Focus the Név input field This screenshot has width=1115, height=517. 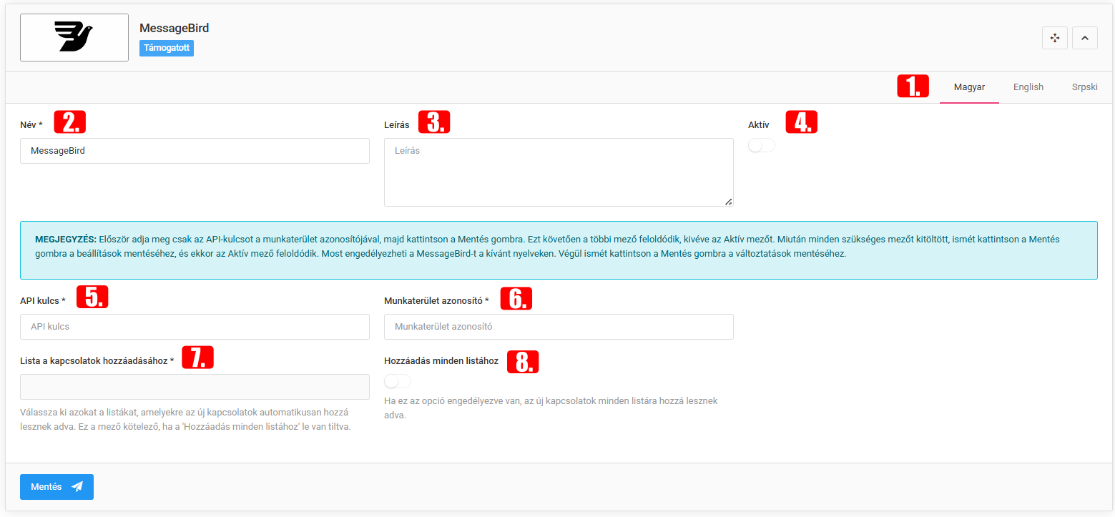click(195, 151)
